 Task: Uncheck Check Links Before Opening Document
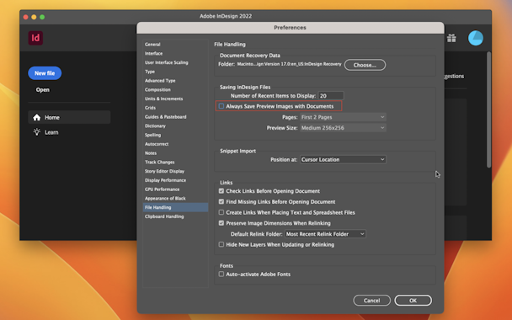pos(221,191)
